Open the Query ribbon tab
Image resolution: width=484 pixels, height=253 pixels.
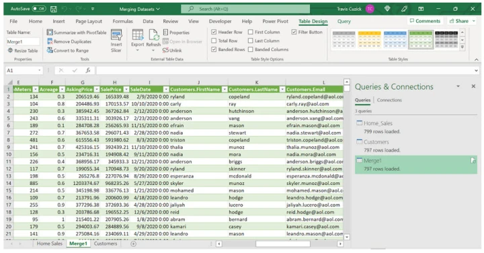tap(344, 22)
